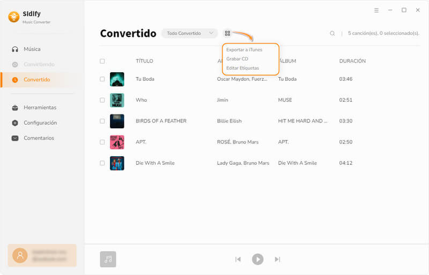Image resolution: width=429 pixels, height=275 pixels.
Task: Play the current track
Action: 258,259
